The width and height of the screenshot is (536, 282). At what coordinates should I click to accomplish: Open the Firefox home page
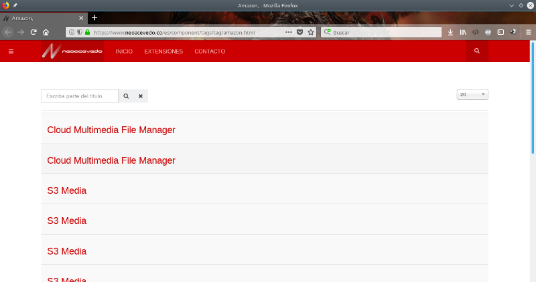pyautogui.click(x=46, y=32)
